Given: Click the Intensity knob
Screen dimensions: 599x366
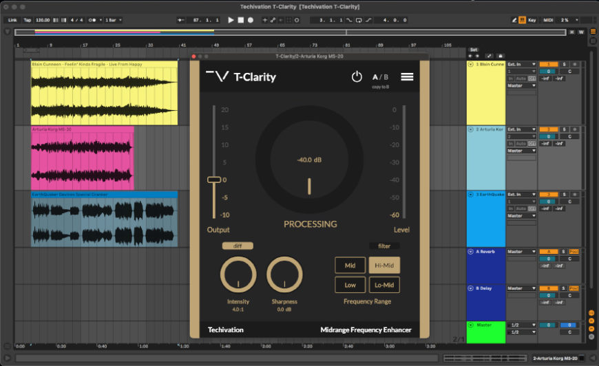Looking at the screenshot, I should (238, 274).
